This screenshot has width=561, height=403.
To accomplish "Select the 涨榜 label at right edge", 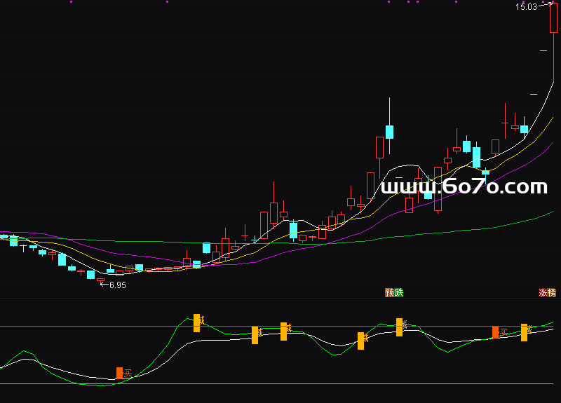I will 548,292.
